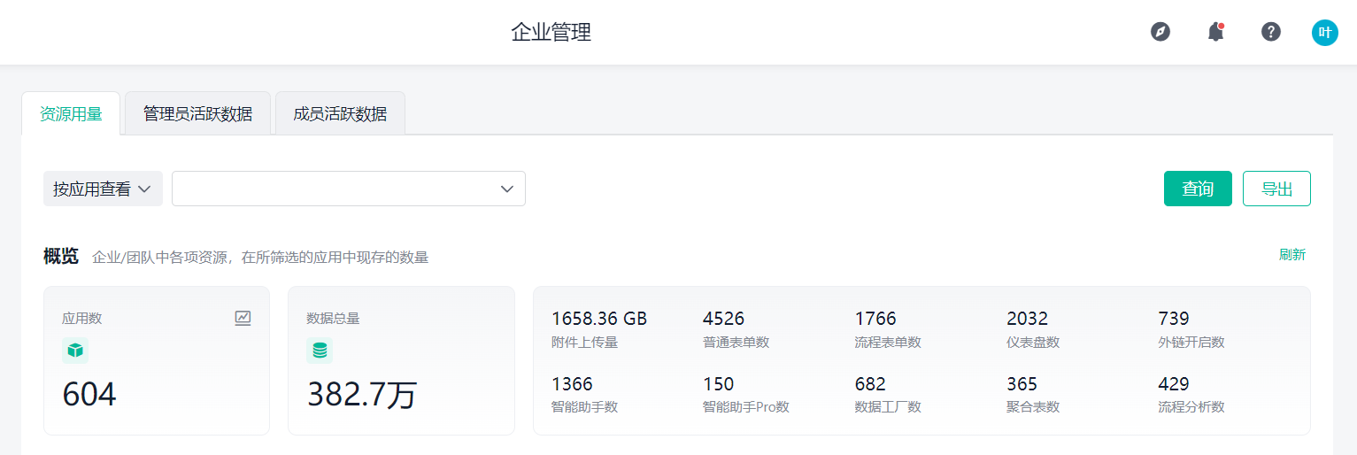This screenshot has width=1357, height=455.
Task: Switch to the 资源用量 tab
Action: (x=71, y=114)
